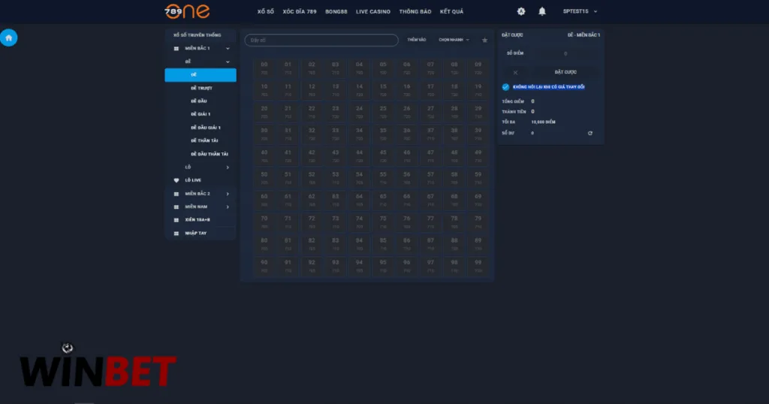The width and height of the screenshot is (769, 404).
Task: Click the Thêm Vào button
Action: pos(416,41)
